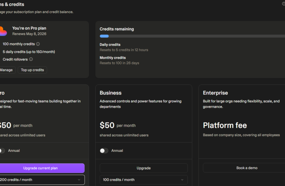
Task: Click the info icon next to Credit rollovers
Action: coord(31,59)
